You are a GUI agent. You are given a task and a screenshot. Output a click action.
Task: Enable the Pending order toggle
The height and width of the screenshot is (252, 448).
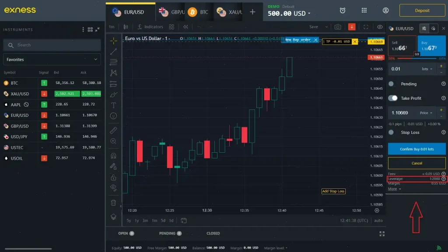392,84
